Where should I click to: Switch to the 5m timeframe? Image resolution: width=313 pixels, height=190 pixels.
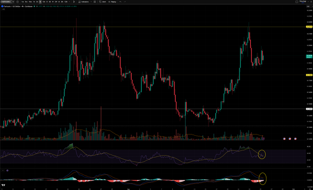tap(26, 1)
